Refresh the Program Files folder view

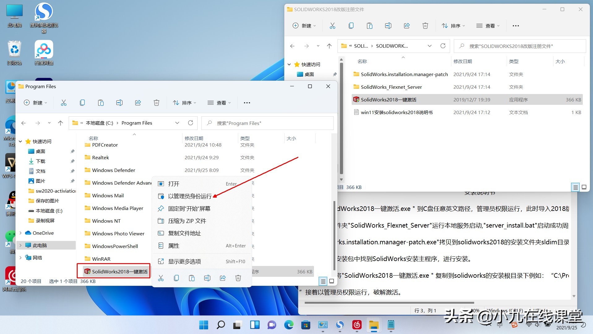[x=190, y=123]
